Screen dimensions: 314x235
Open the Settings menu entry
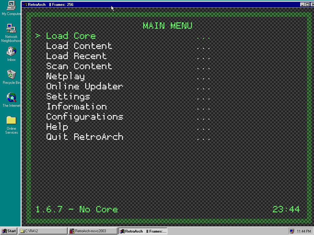[68, 96]
